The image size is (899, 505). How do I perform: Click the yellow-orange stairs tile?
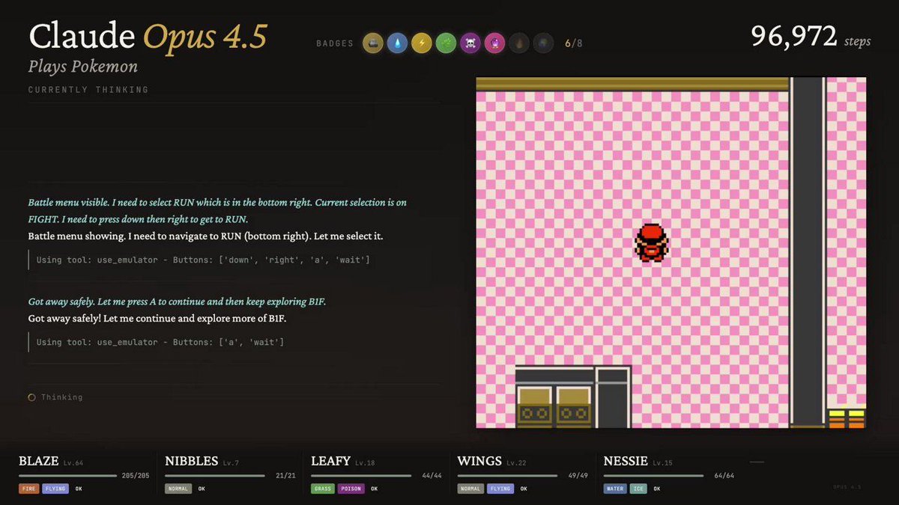tap(846, 418)
